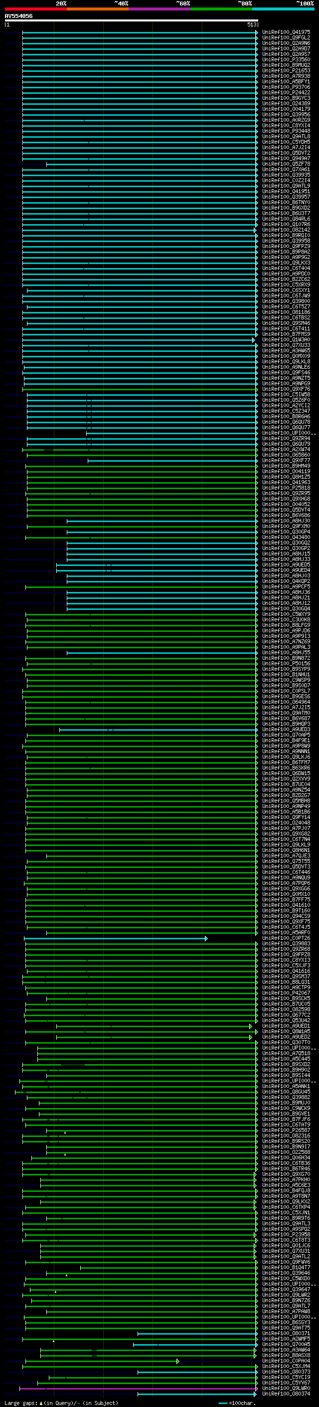Screen dimensions: 319x1407
Task: Open hit UniRef100_P21653
Action: point(286,70)
